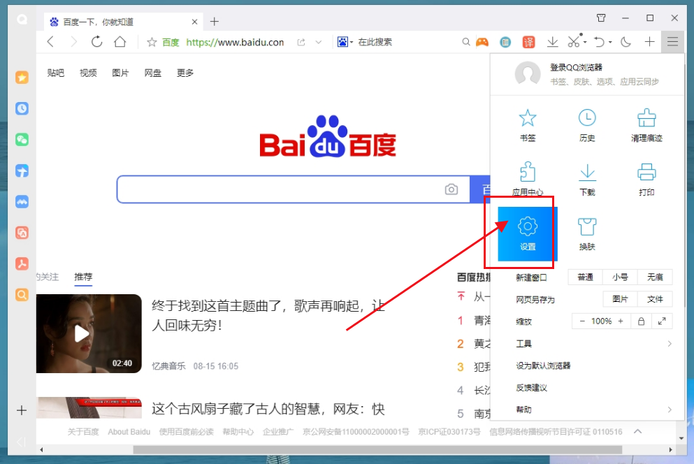Expand the 帮助 submenu arrow
The image size is (694, 464).
click(x=670, y=409)
